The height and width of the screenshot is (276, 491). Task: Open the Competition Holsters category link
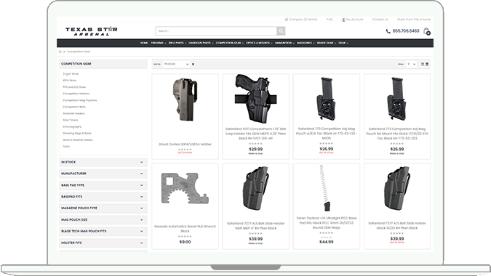point(76,94)
